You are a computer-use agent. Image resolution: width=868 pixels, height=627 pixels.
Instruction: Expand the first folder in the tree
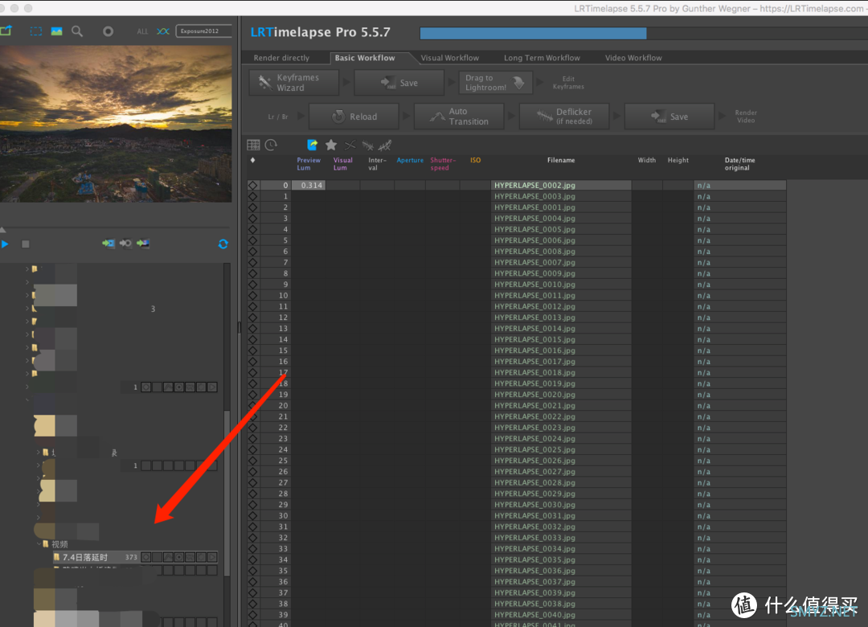pyautogui.click(x=27, y=268)
